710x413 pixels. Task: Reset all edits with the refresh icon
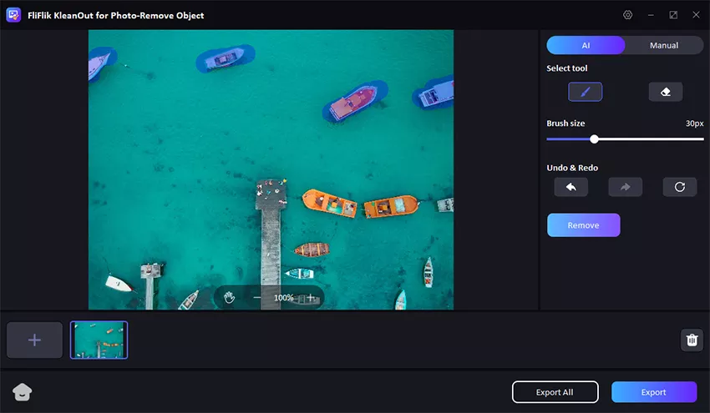click(x=679, y=187)
